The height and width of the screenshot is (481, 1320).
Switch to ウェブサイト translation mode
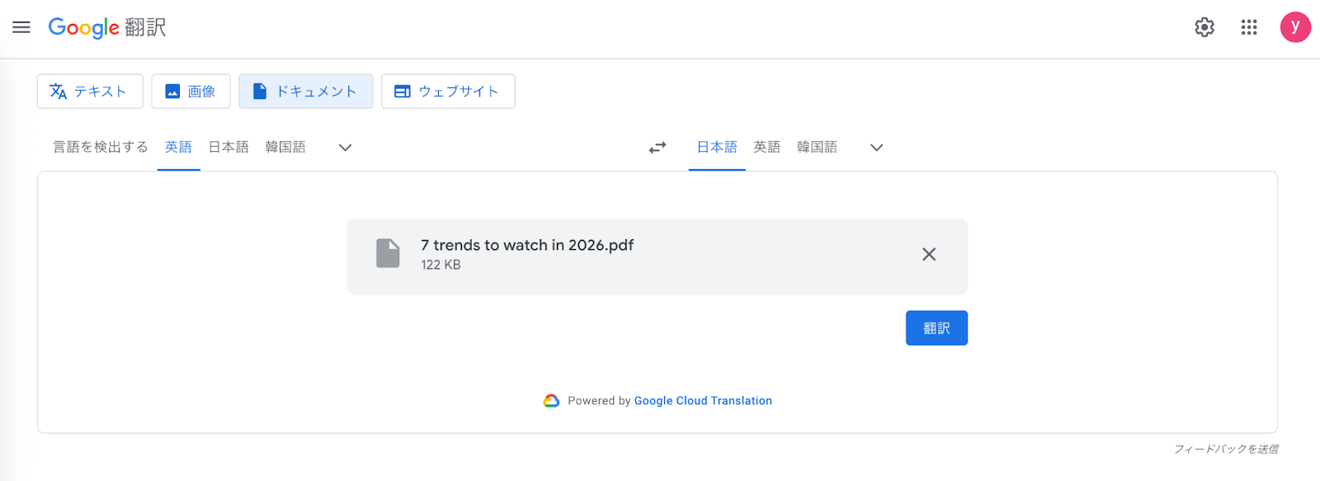pos(448,92)
